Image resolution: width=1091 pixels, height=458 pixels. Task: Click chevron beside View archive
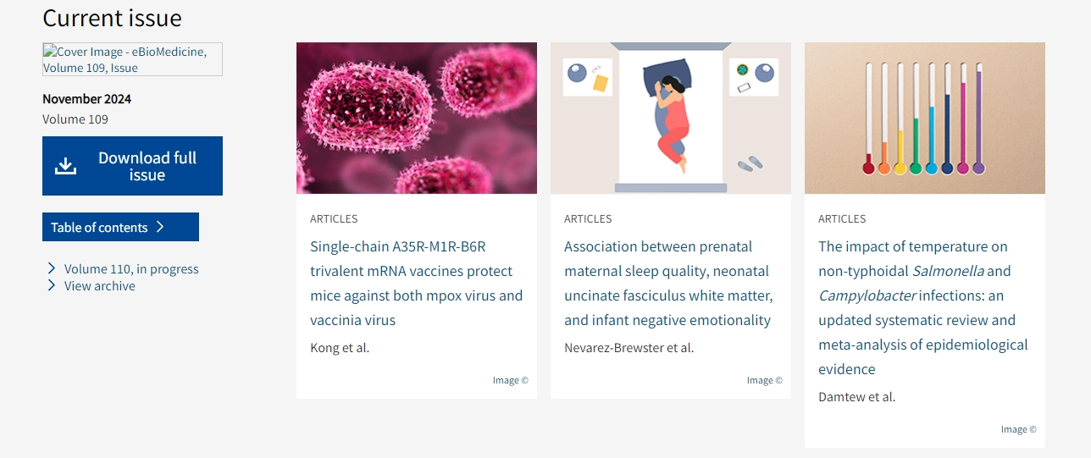point(53,286)
